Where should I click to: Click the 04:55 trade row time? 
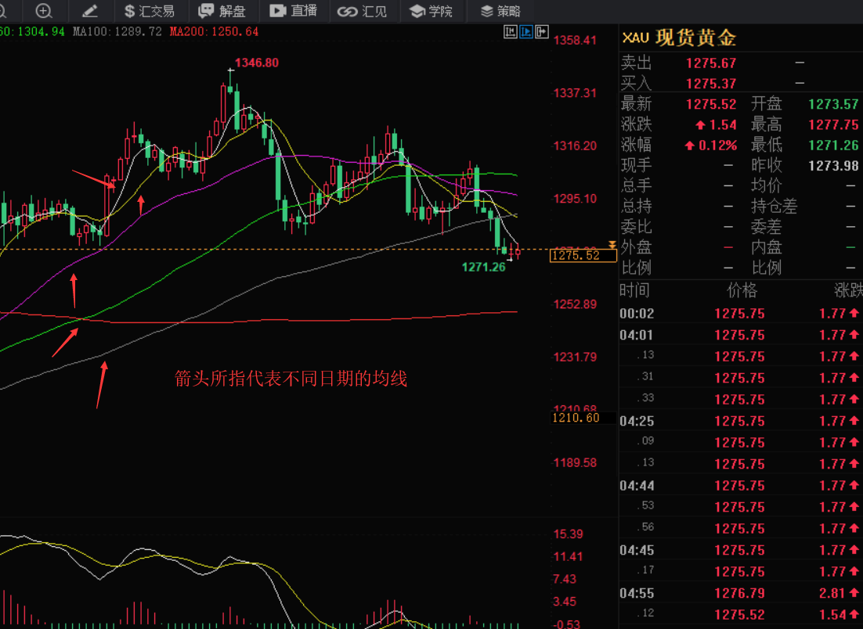(637, 593)
